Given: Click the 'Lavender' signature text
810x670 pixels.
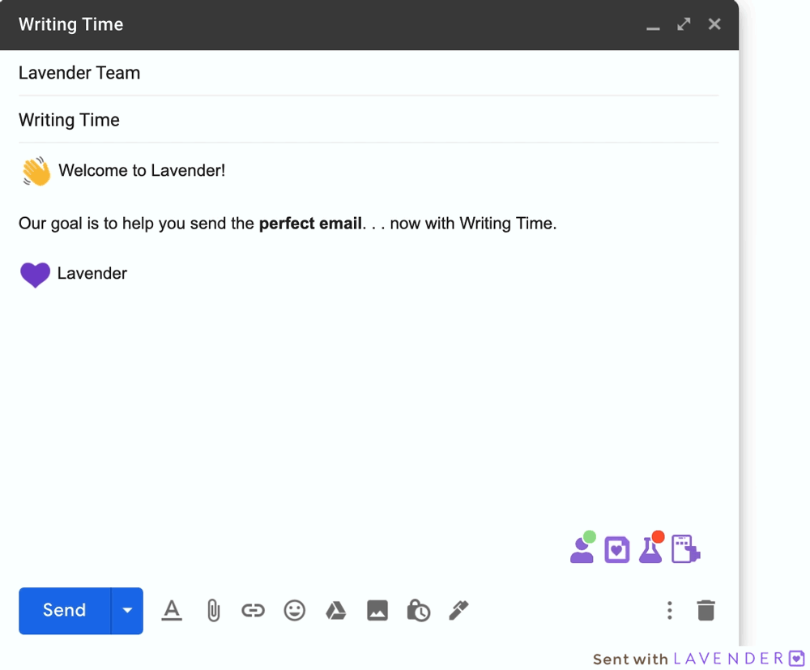Looking at the screenshot, I should tap(92, 273).
